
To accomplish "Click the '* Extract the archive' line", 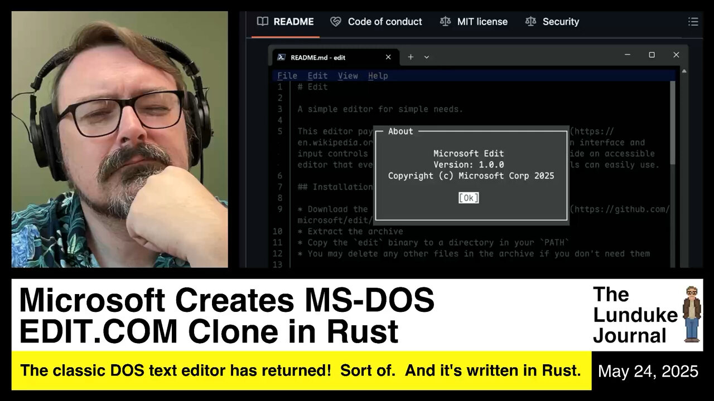I will (350, 231).
